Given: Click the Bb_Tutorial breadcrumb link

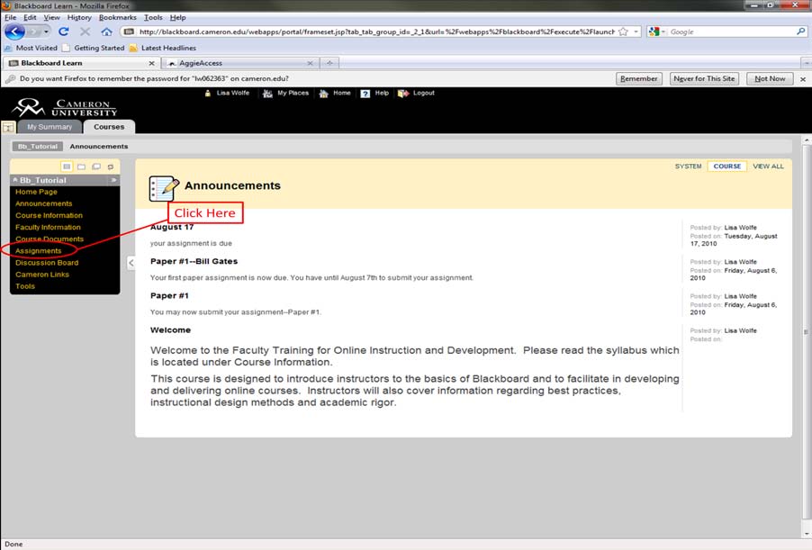Looking at the screenshot, I should (37, 147).
